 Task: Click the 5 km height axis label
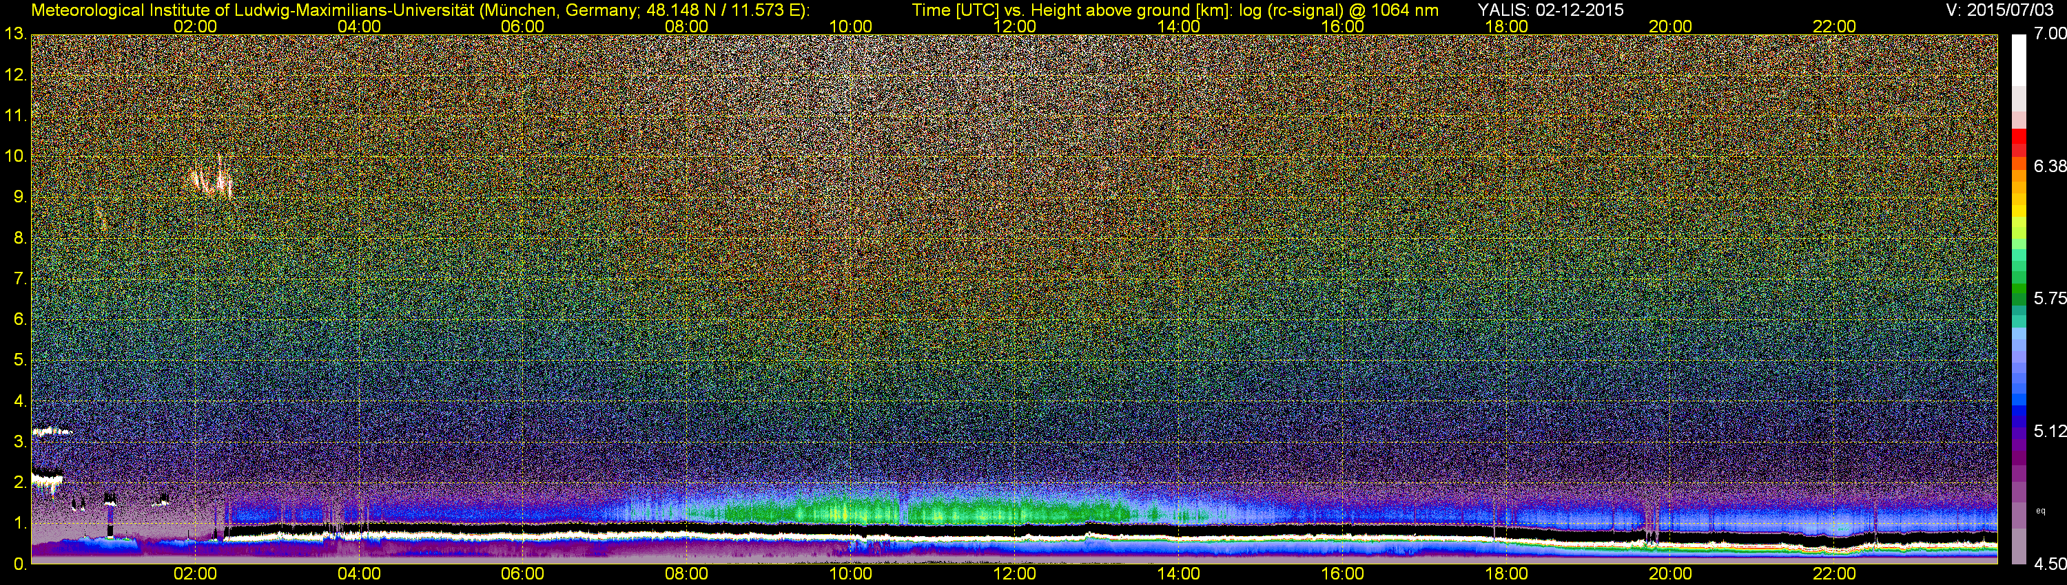click(x=19, y=360)
